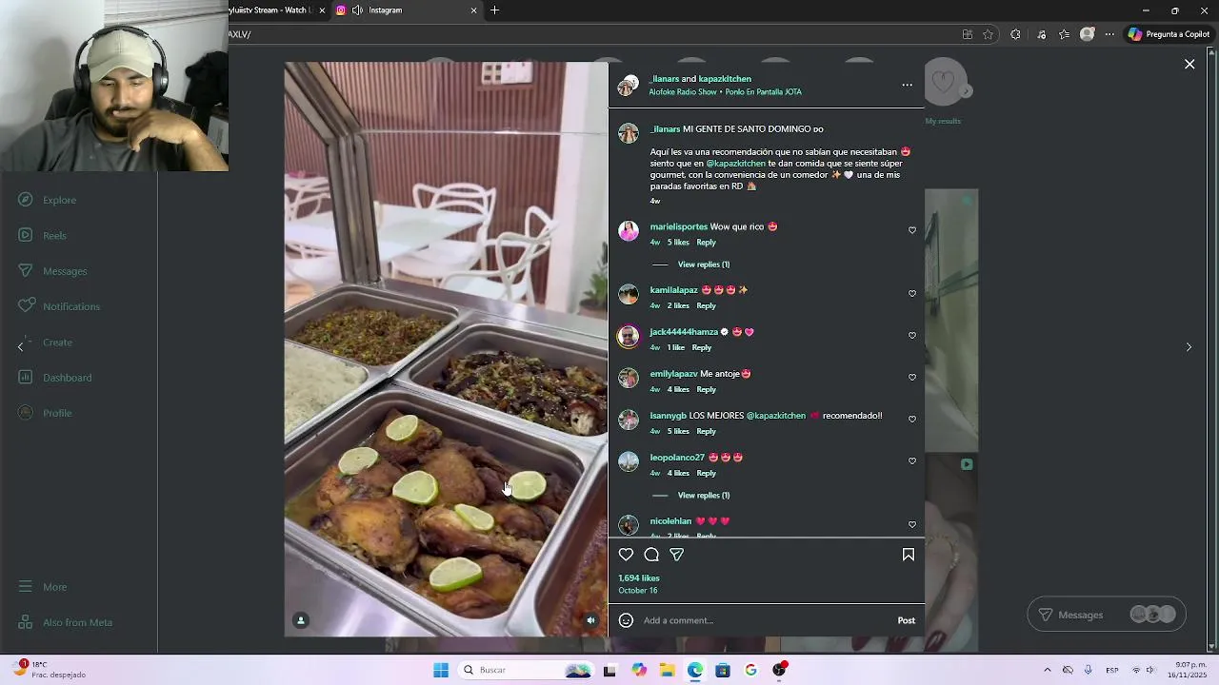
Task: Reply to marielisportes' comment
Action: click(706, 243)
